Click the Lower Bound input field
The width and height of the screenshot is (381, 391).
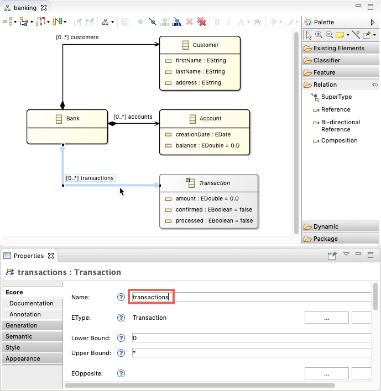click(252, 338)
